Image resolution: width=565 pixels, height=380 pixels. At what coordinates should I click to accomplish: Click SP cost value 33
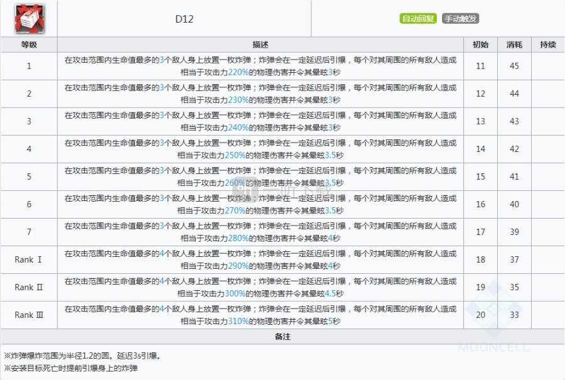pos(514,315)
